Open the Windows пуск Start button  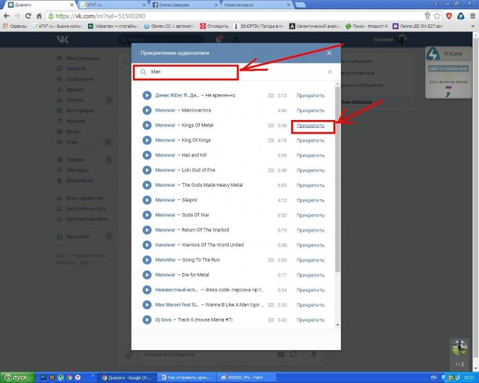[x=17, y=377]
